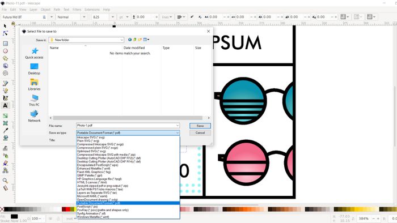Toggle superscript text formatting
Image resolution: width=397 pixels, height=223 pixels.
(192, 17)
